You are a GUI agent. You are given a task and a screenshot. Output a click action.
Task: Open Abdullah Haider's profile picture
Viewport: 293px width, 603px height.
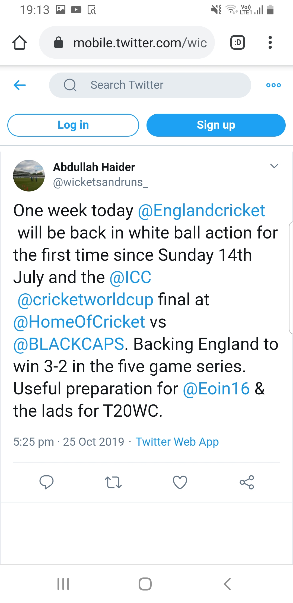pos(29,175)
